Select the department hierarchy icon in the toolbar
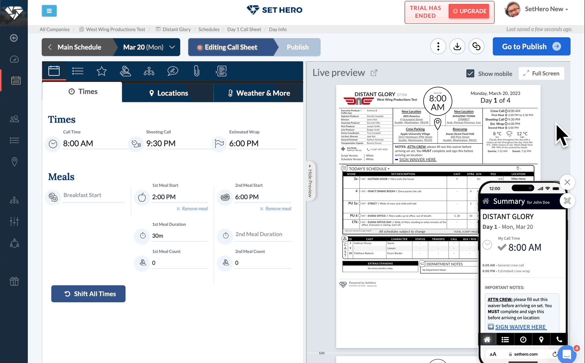The image size is (585, 363). [x=149, y=71]
